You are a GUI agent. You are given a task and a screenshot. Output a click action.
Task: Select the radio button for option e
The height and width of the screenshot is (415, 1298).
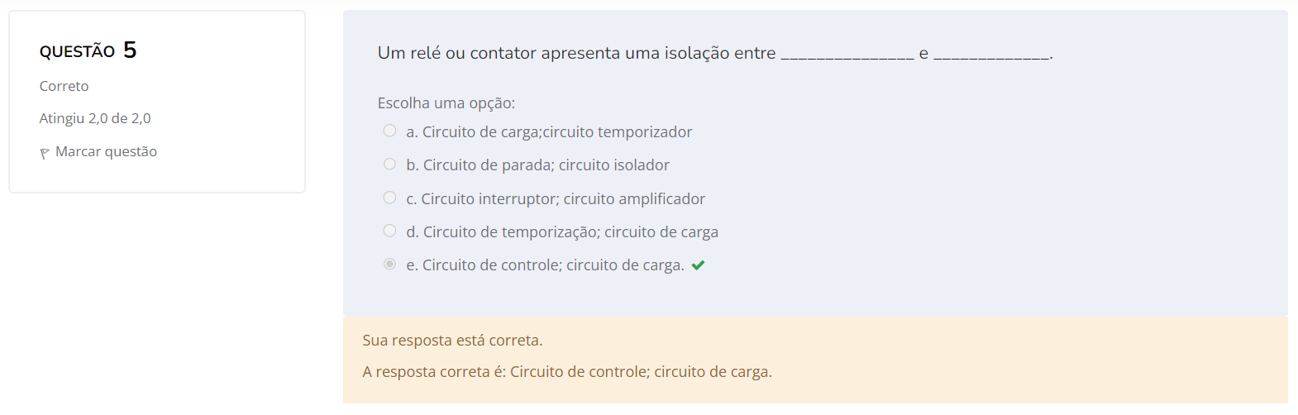pos(389,264)
